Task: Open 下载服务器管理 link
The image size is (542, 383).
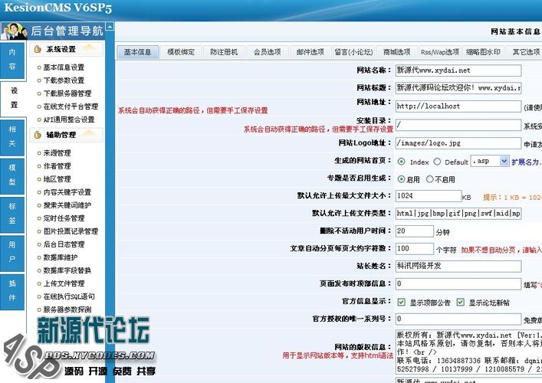Action: tap(67, 93)
